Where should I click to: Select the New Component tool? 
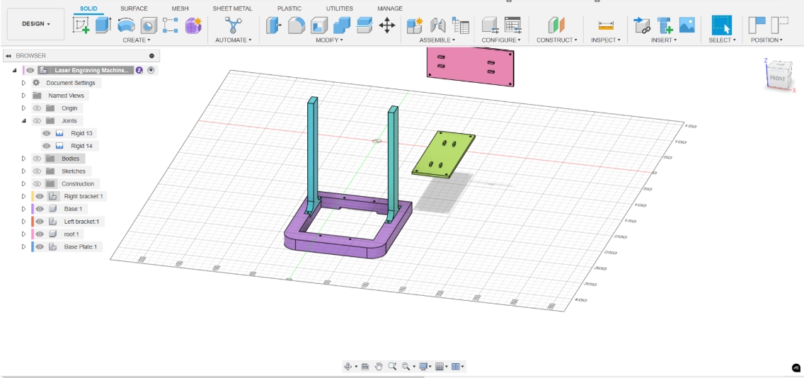pos(414,25)
